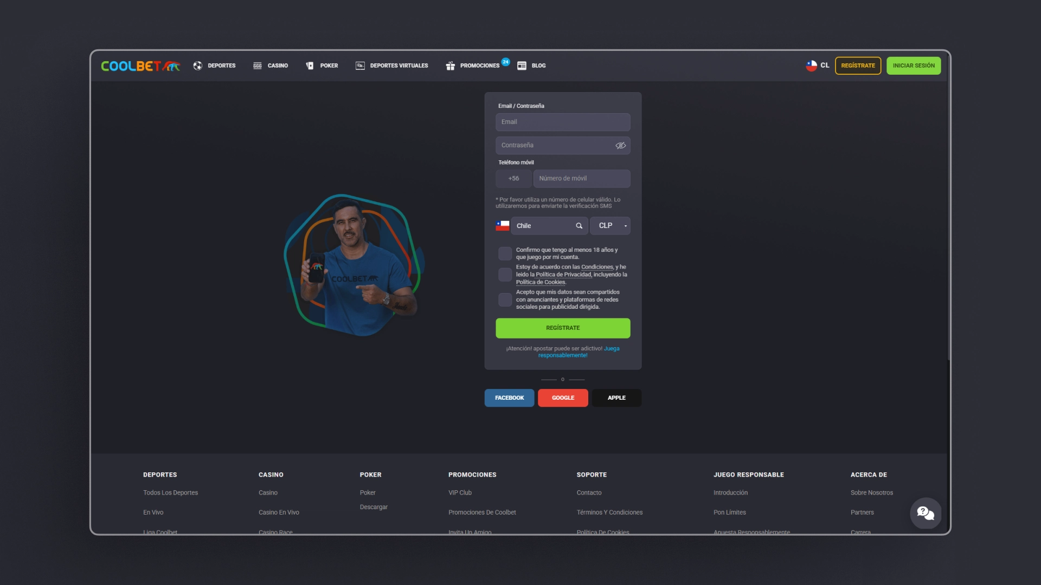
Task: Check the share data with advertisers box
Action: pos(505,300)
